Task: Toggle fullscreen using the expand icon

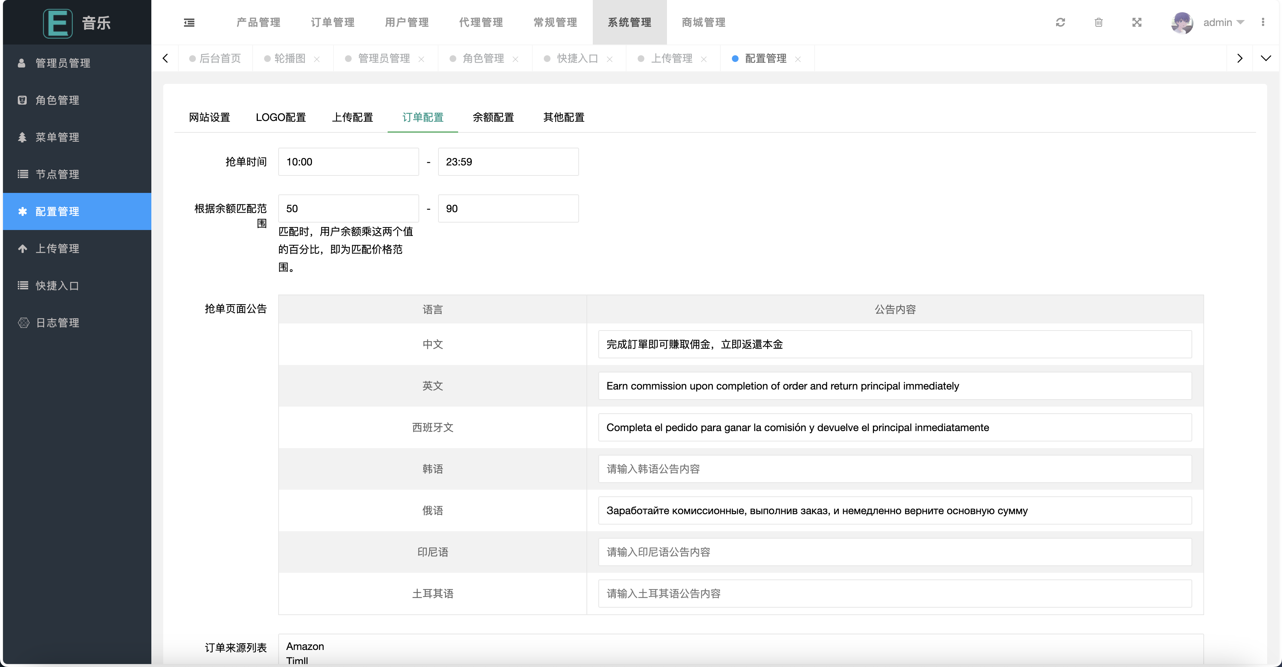Action: pos(1137,22)
